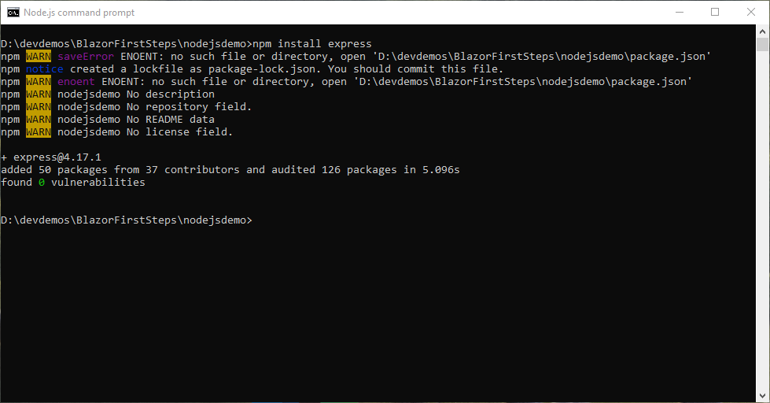The width and height of the screenshot is (770, 403).
Task: Click the "express@4.17.1" installed package text
Action: point(57,157)
